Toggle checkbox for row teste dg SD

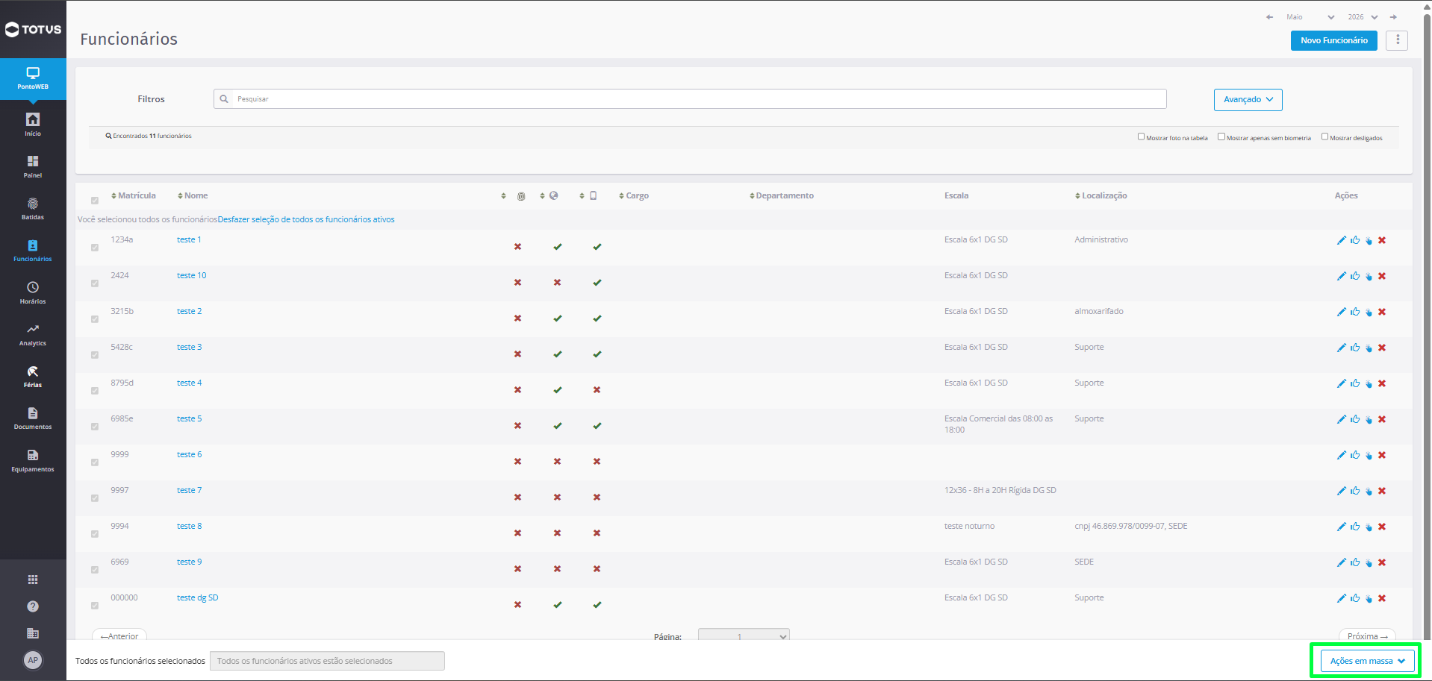pyautogui.click(x=95, y=606)
